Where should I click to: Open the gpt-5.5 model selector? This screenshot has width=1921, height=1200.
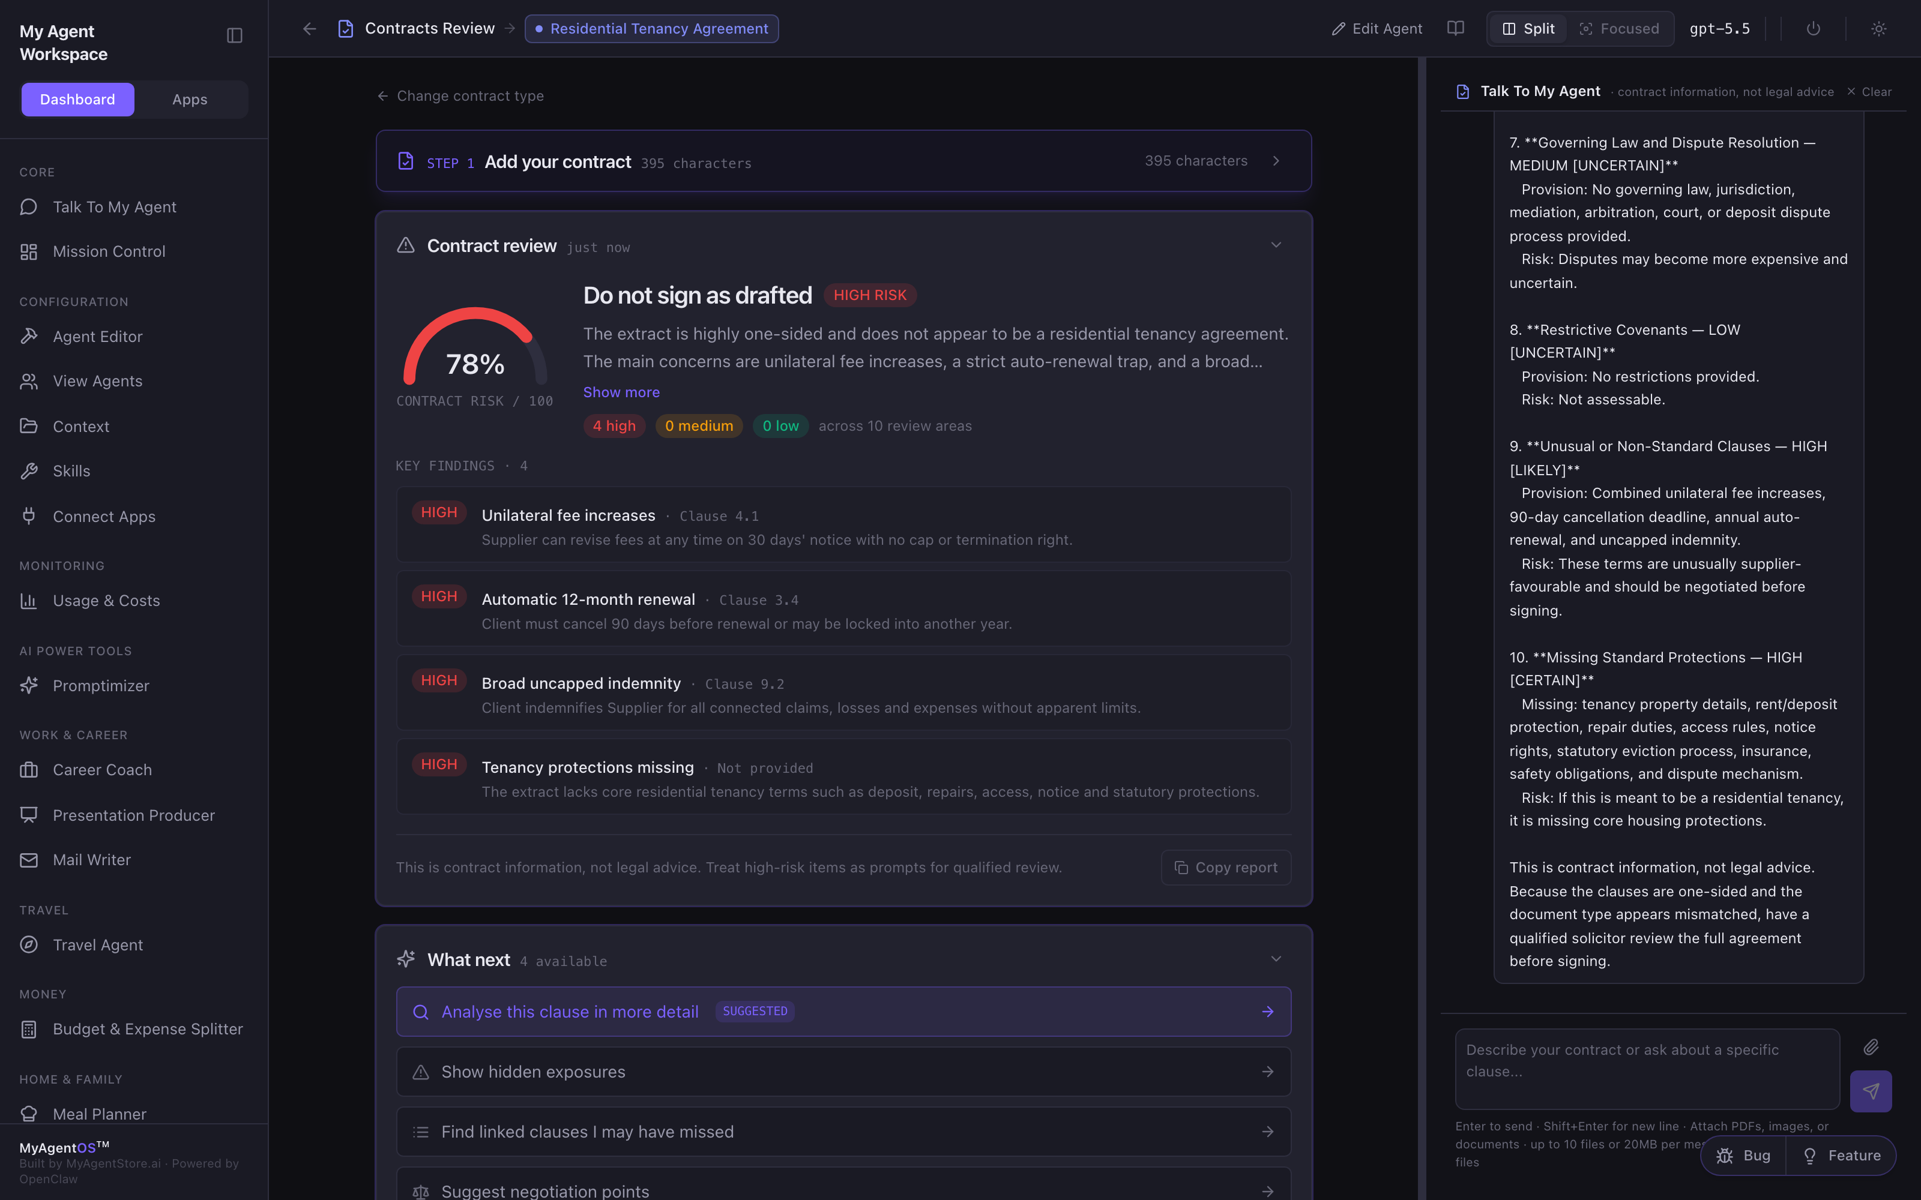1719,29
